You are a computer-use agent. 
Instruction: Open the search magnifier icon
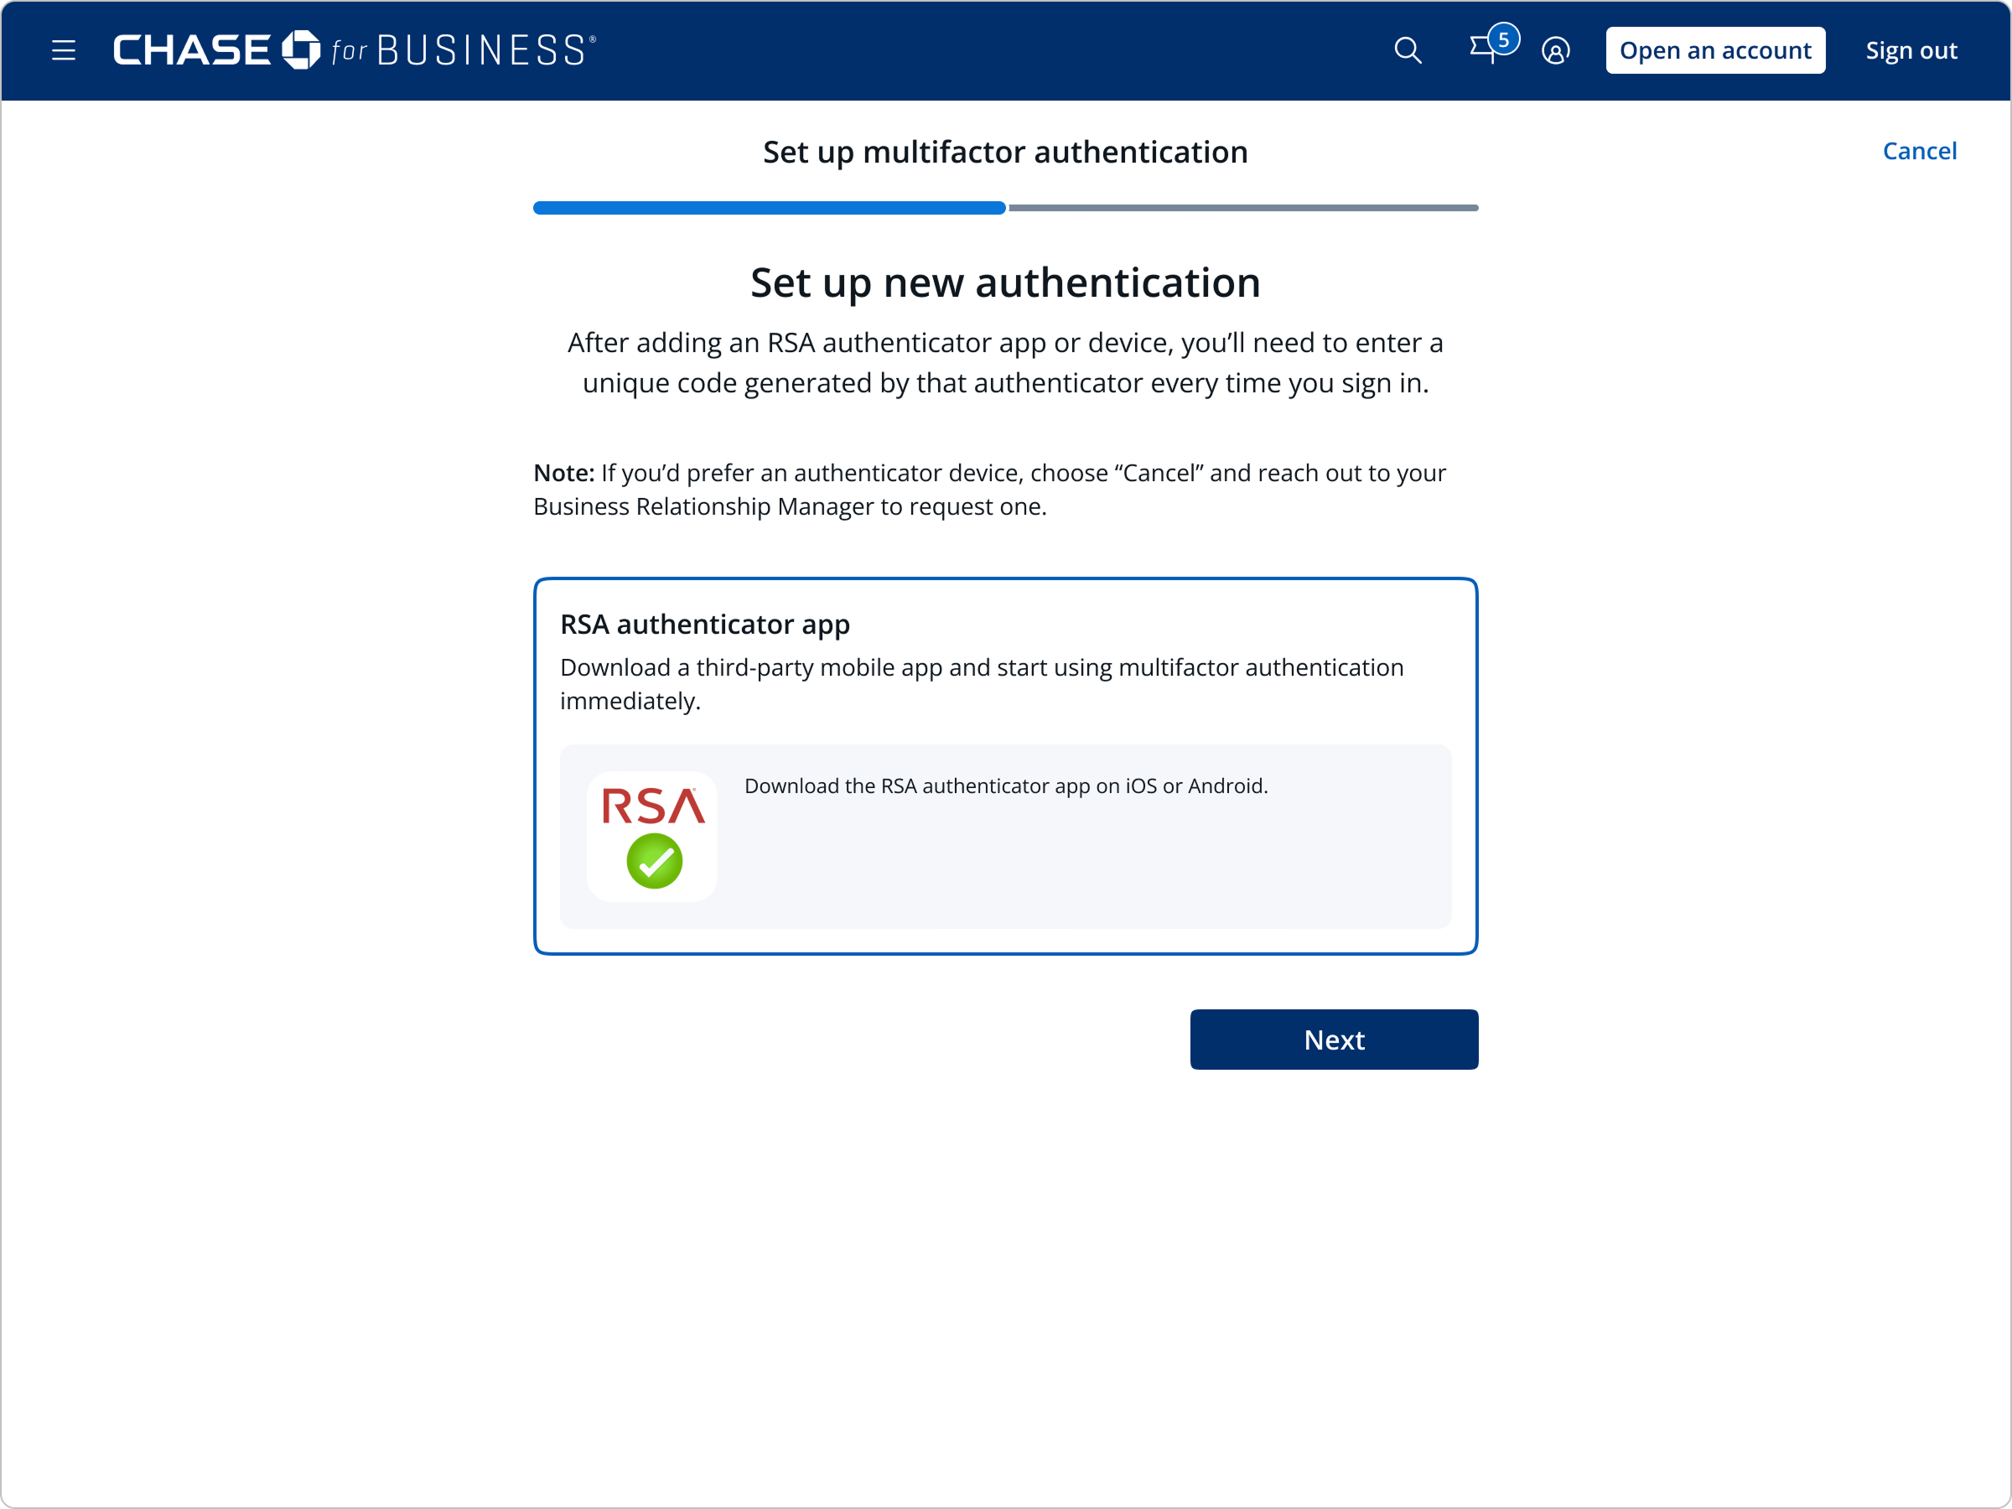pos(1407,50)
